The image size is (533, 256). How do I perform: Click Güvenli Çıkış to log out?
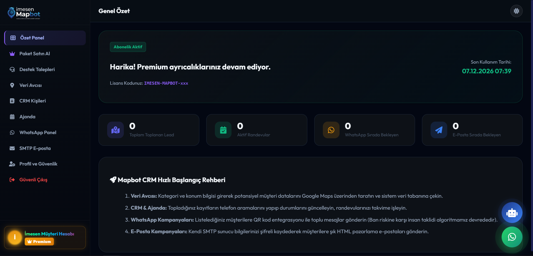(x=45, y=180)
